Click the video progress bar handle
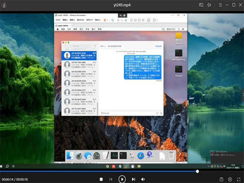This screenshot has height=183, width=244. pos(197,172)
